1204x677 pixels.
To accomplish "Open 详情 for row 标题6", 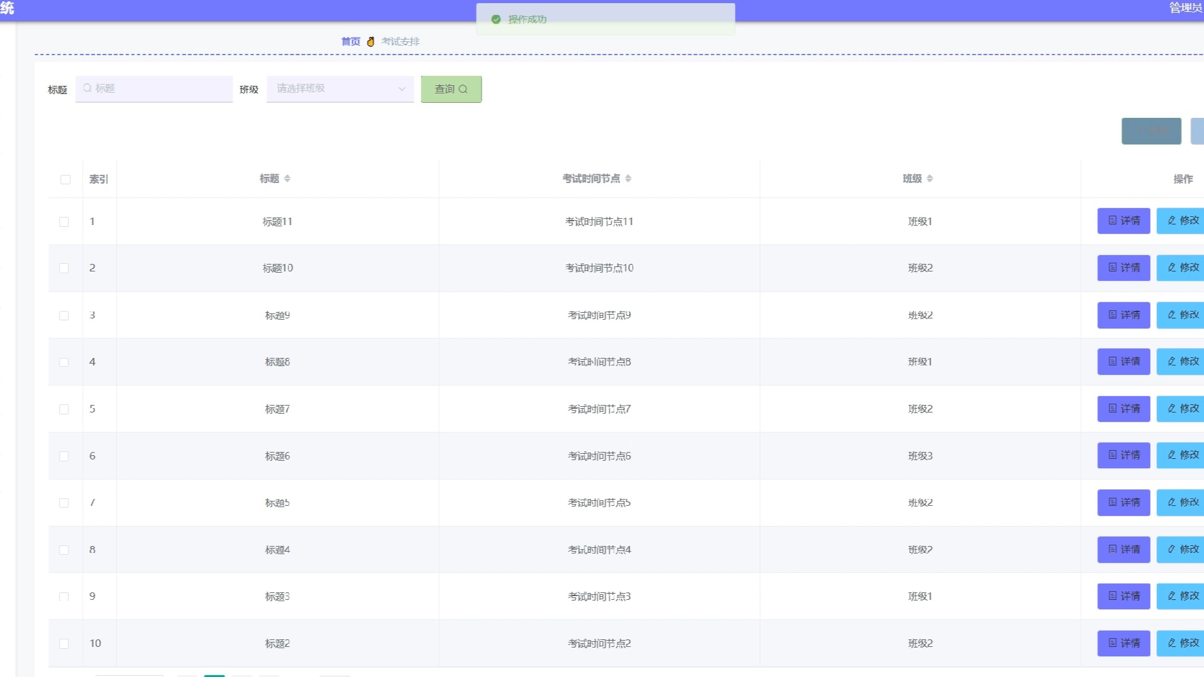I will point(1124,455).
